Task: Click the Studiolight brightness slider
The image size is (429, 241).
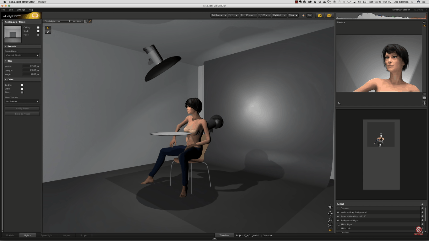Action: point(67,21)
